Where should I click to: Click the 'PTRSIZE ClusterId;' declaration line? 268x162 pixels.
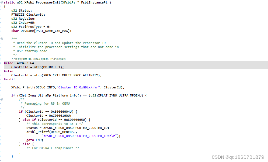(28, 15)
